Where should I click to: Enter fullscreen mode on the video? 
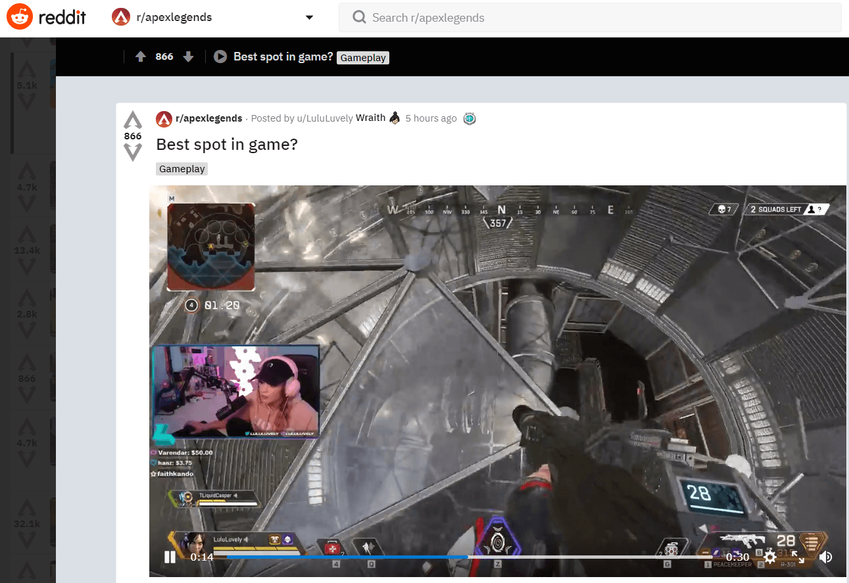798,557
